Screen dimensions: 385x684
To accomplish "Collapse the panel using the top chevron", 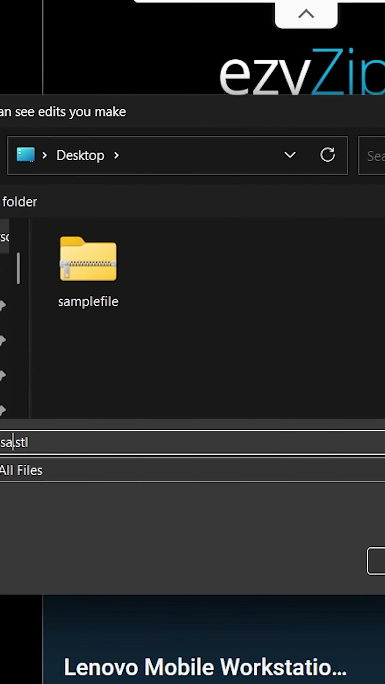I will [x=306, y=14].
